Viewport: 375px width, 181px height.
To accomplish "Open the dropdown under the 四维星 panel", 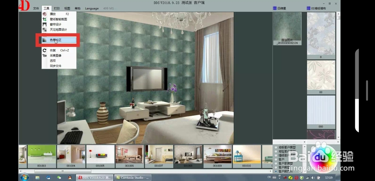I will [304, 142].
